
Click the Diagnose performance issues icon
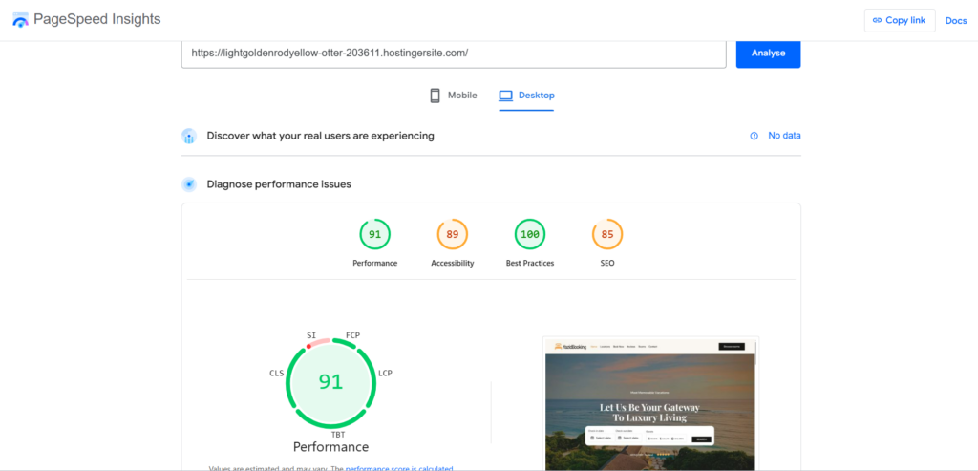(x=189, y=184)
